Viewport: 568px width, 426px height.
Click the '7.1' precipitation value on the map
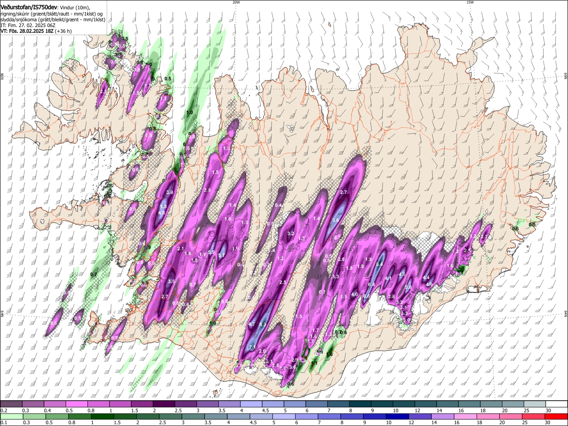click(x=252, y=347)
